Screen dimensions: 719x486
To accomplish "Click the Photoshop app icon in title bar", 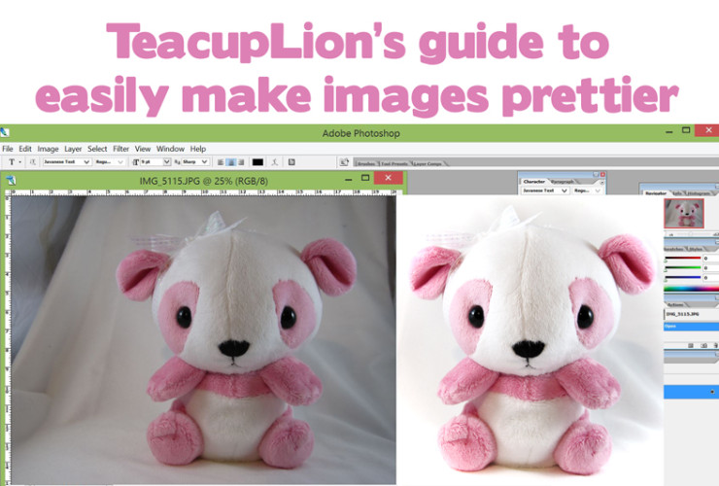I will pos(5,133).
